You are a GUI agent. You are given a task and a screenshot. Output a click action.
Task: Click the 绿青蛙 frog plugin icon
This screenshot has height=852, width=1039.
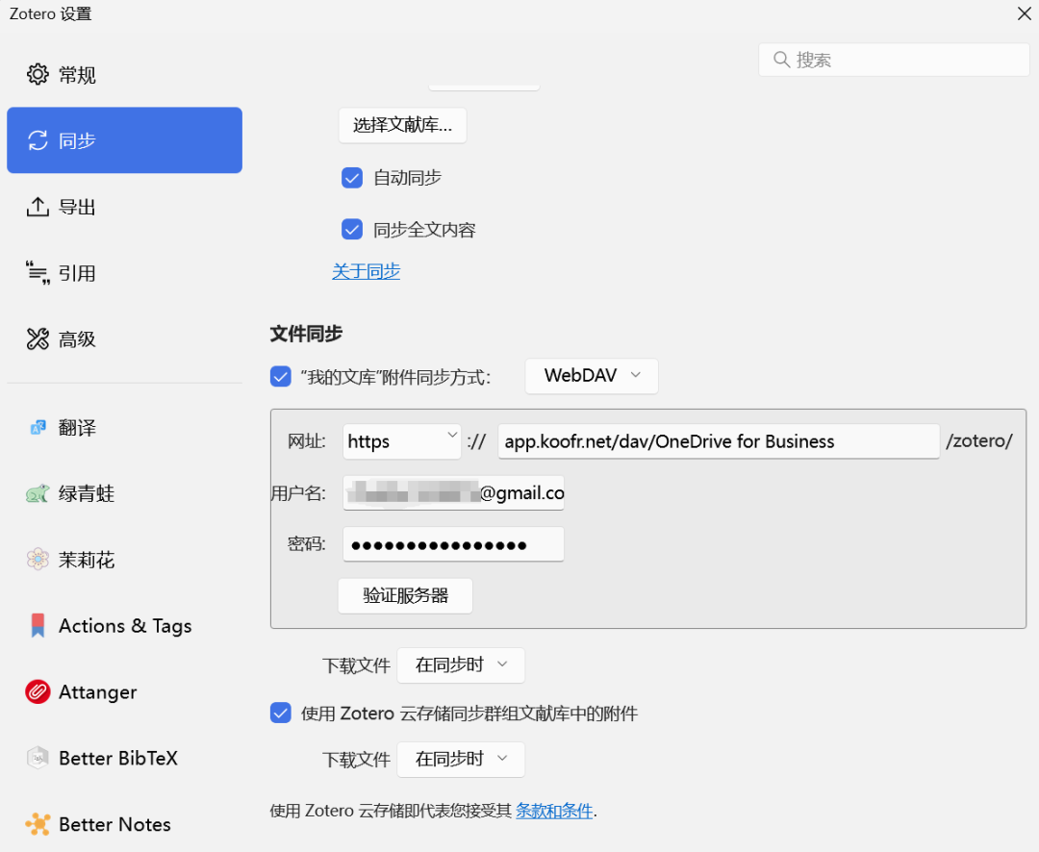click(x=38, y=494)
